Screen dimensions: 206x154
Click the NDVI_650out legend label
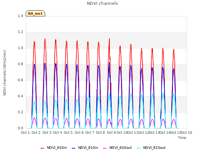tap(121, 148)
